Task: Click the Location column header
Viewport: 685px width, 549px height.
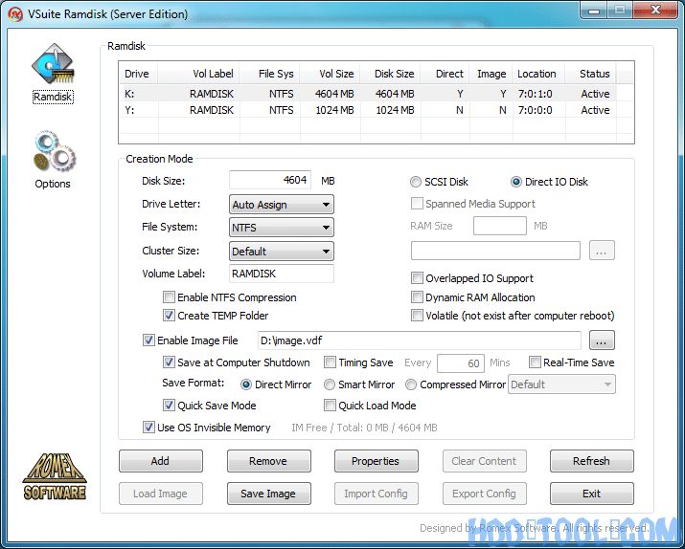Action: pos(538,74)
